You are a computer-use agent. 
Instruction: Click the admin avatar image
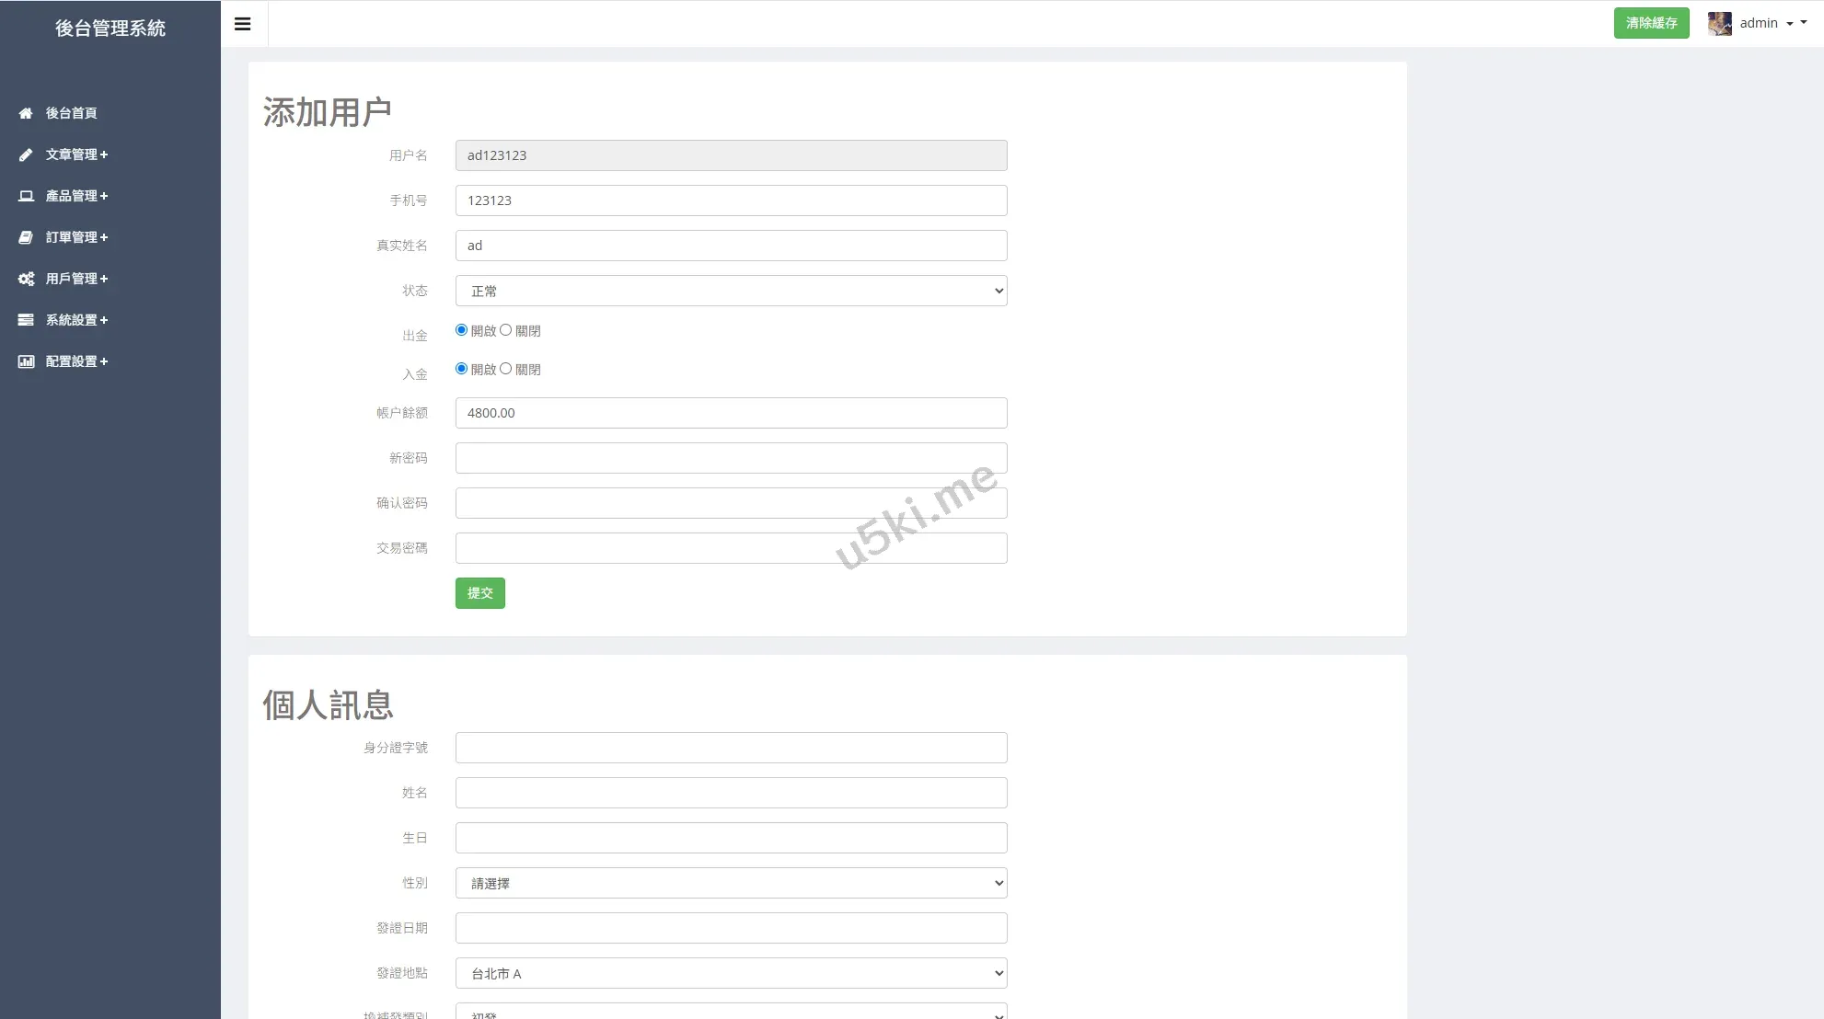coord(1719,23)
